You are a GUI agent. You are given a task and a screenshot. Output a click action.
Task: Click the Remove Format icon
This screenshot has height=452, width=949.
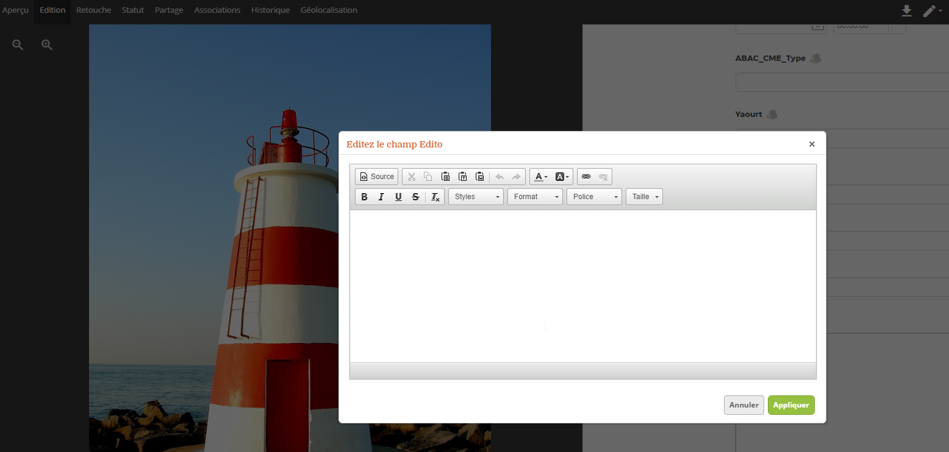435,197
